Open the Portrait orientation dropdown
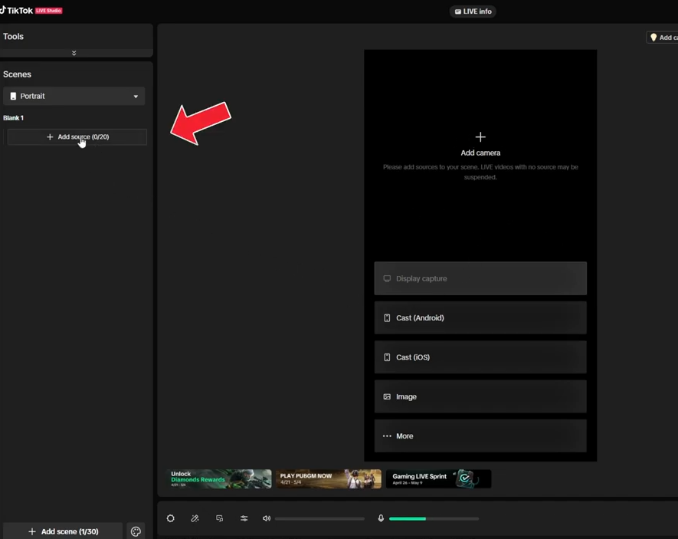Viewport: 678px width, 539px height. click(x=74, y=97)
